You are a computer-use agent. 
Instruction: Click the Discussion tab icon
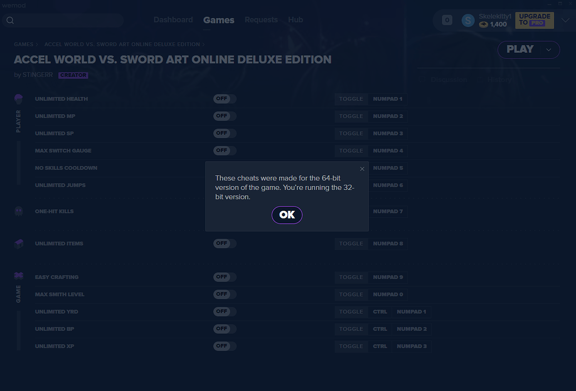click(422, 80)
